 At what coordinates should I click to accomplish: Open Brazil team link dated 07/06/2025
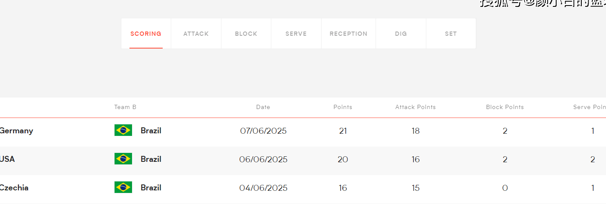[x=151, y=131]
